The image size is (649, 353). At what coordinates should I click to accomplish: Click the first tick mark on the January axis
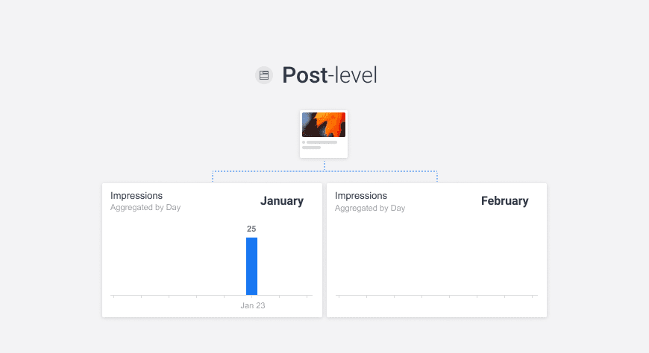113,296
